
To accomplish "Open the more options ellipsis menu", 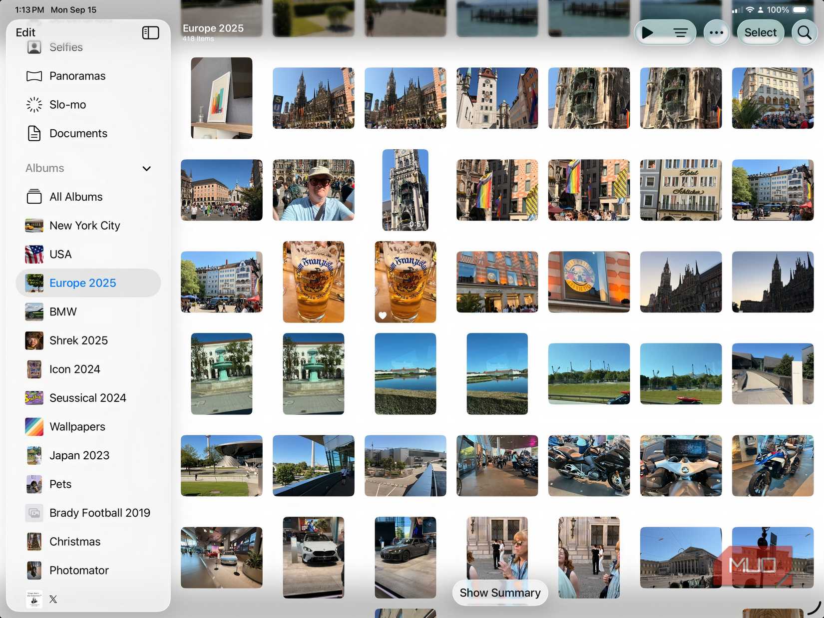I will pyautogui.click(x=717, y=32).
